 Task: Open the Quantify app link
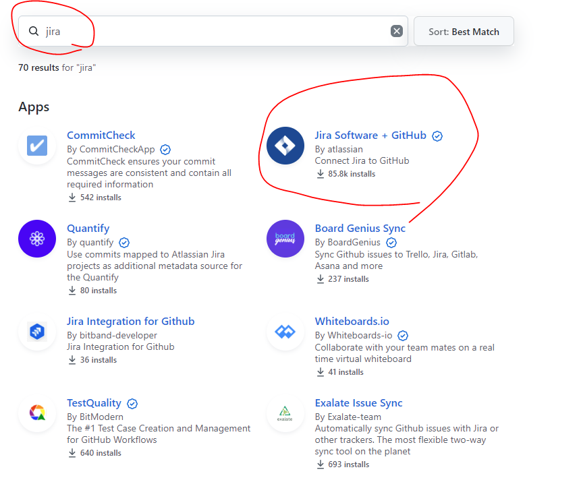click(88, 229)
